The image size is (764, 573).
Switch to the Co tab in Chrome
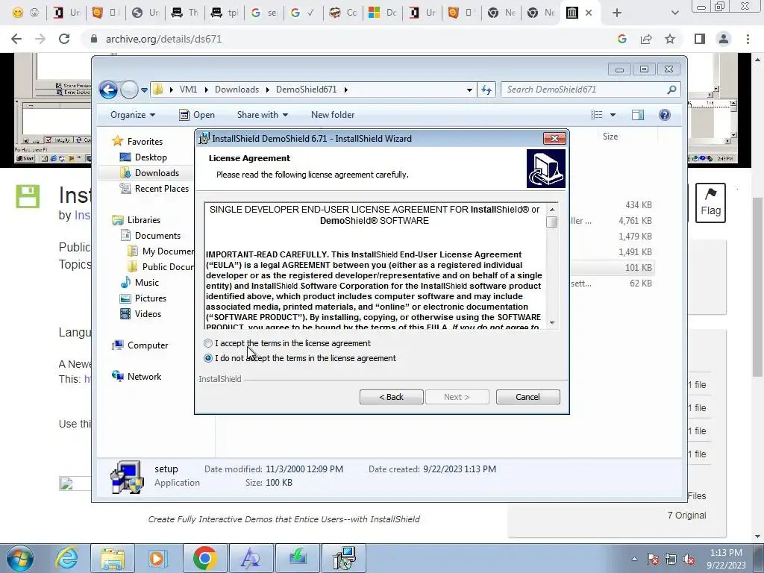tap(343, 13)
